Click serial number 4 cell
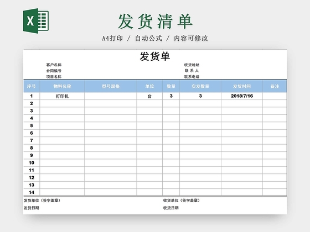This screenshot has width=310, height=232. 32,118
